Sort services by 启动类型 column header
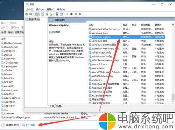This screenshot has width=175, height=130. click(146, 25)
